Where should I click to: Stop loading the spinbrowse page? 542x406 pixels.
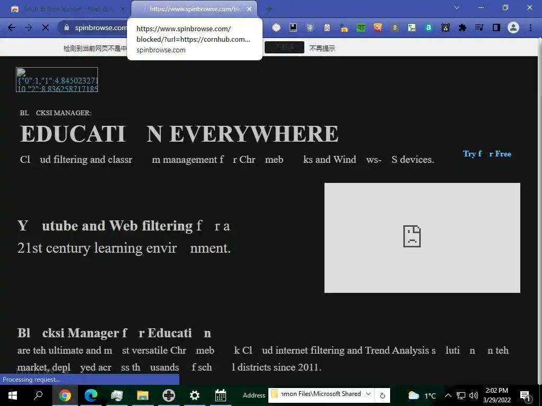point(46,27)
